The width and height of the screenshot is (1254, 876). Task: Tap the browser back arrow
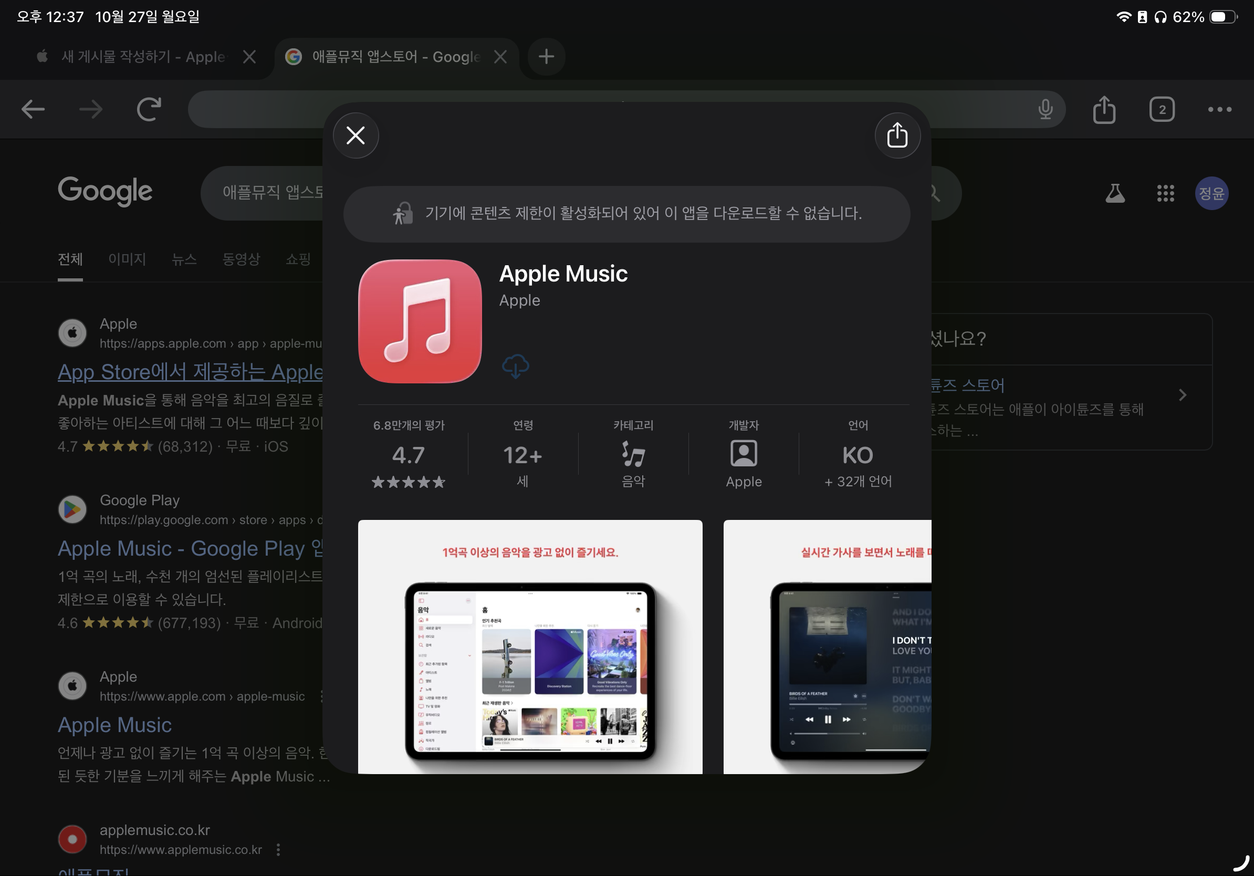click(x=33, y=109)
